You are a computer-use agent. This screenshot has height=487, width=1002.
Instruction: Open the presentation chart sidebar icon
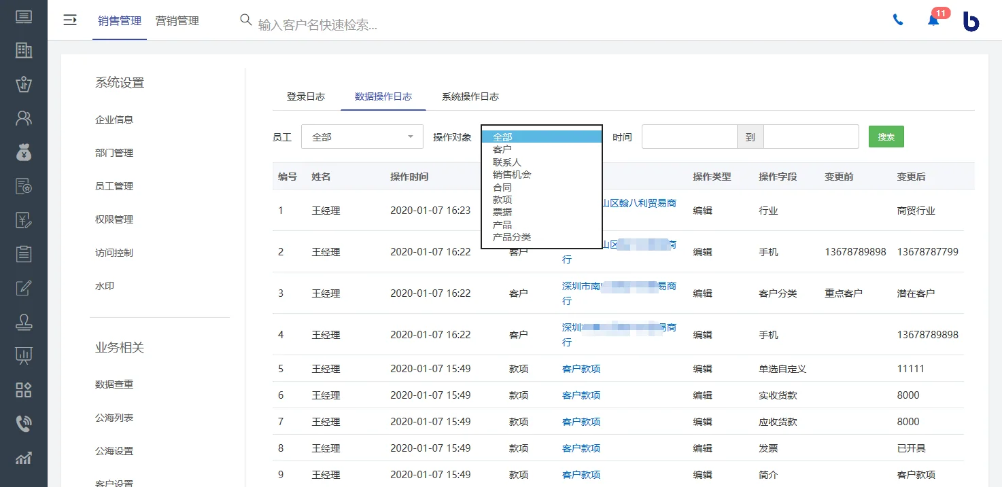pyautogui.click(x=24, y=355)
